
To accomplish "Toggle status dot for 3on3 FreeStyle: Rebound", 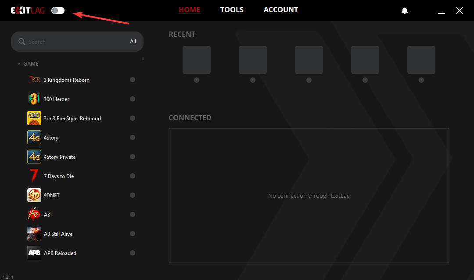I will (133, 118).
